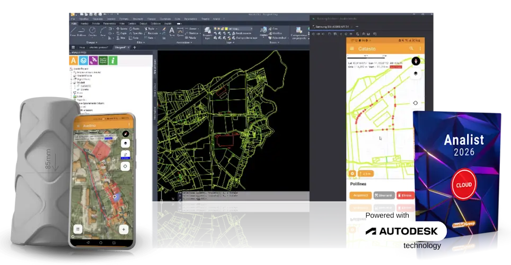The width and height of the screenshot is (511, 265).
Task: Tap the Strumenti button in Polilinea panel
Action: coord(384,195)
